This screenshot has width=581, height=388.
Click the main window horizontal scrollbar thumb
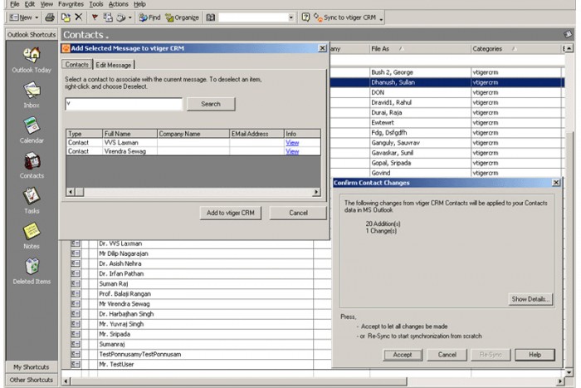pos(238,381)
